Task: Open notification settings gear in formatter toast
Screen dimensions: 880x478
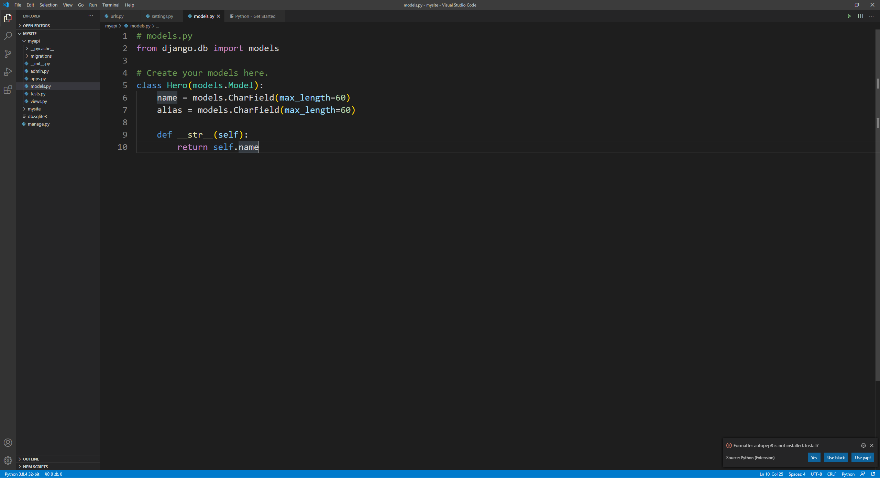Action: [863, 445]
